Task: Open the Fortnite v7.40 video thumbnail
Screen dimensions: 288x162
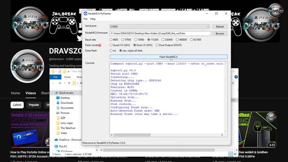Action: [x=30, y=130]
